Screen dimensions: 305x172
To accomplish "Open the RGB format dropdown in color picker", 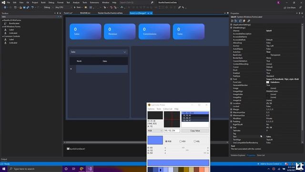I will (x=155, y=130).
